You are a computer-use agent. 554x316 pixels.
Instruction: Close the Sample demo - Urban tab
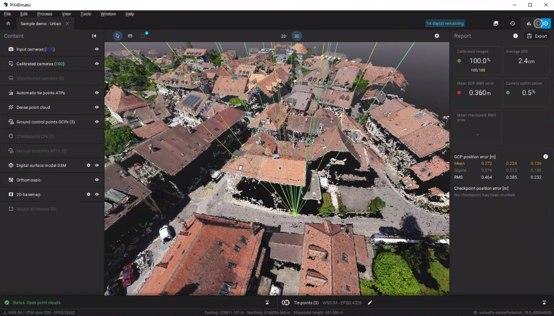click(68, 23)
